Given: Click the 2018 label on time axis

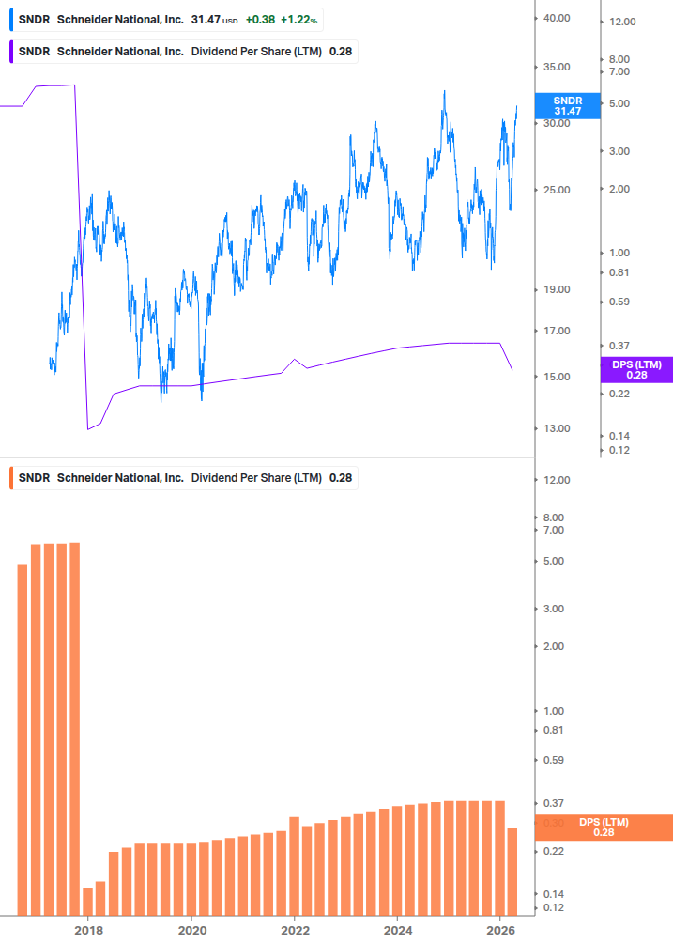Looking at the screenshot, I should pyautogui.click(x=88, y=930).
